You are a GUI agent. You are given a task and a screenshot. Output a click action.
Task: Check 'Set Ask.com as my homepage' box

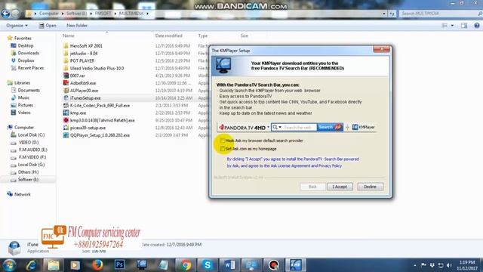(x=222, y=149)
